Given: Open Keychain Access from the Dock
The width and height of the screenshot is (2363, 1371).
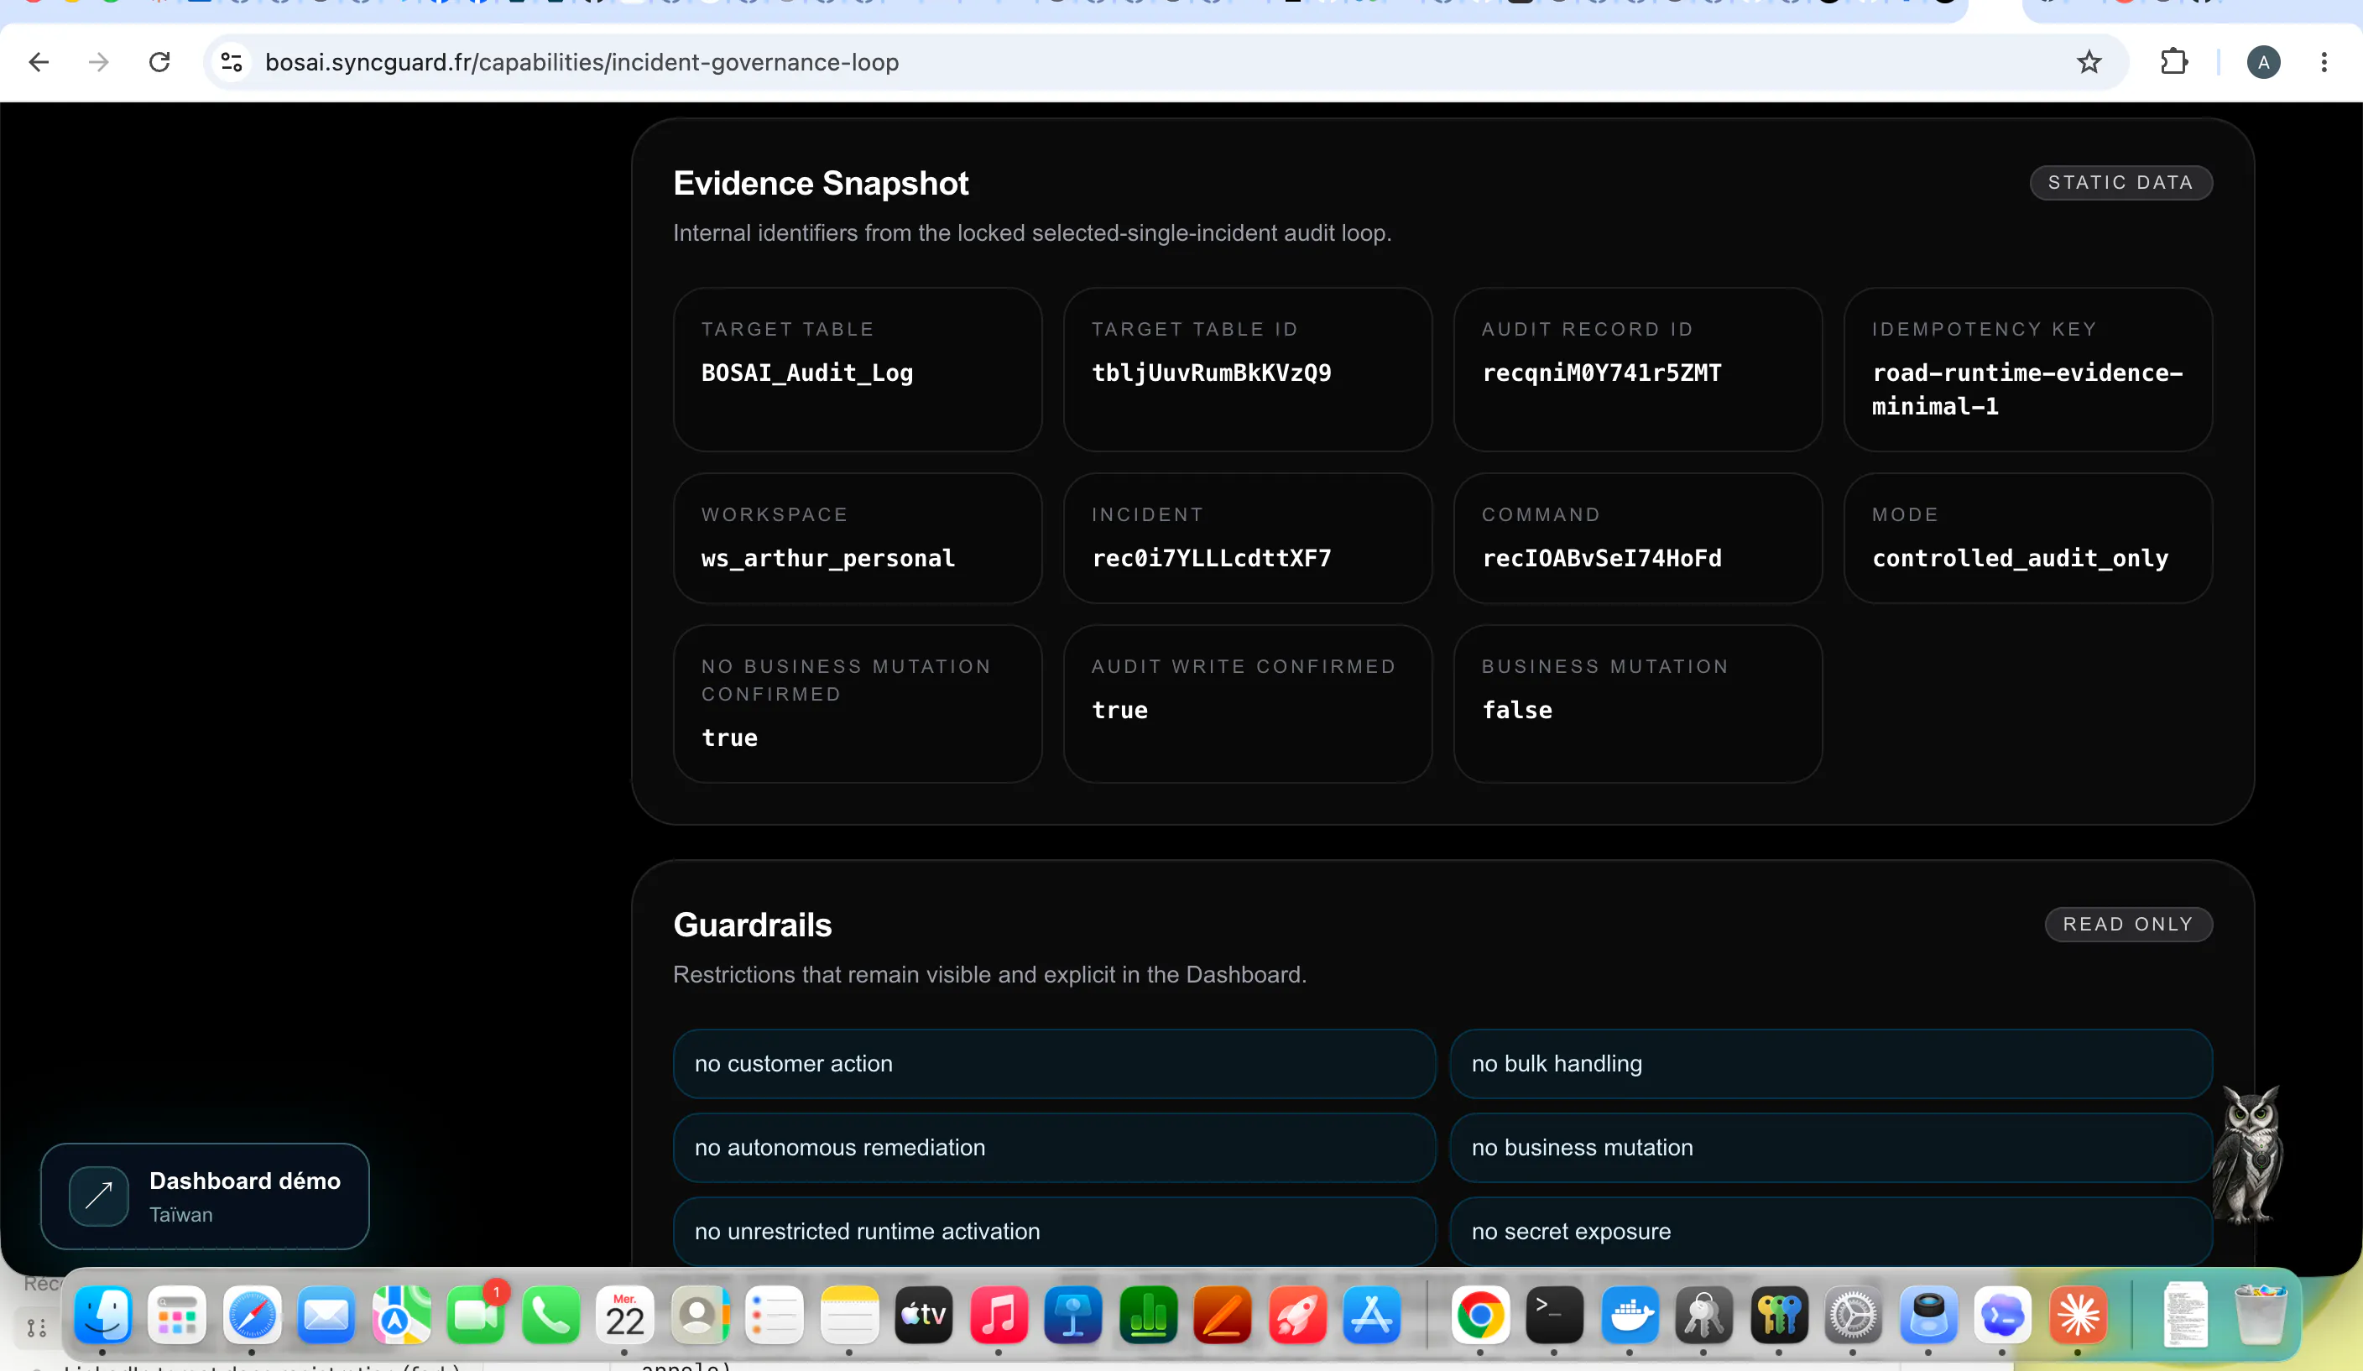Looking at the screenshot, I should coord(1703,1315).
